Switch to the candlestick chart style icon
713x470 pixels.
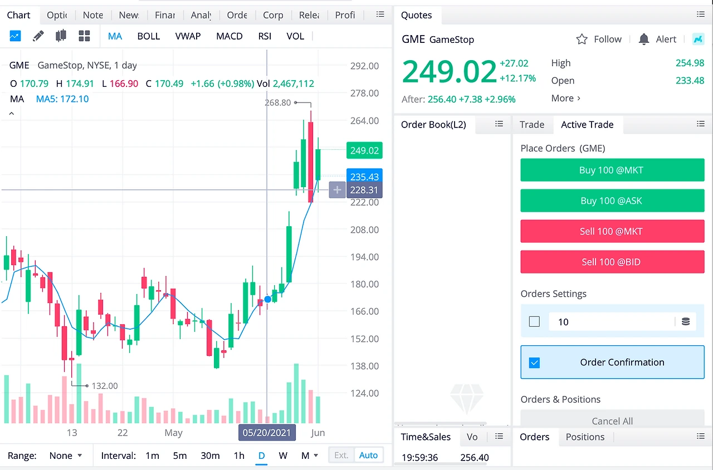[x=61, y=36]
